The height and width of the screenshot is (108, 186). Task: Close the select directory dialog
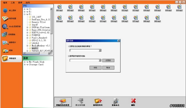(x=119, y=41)
